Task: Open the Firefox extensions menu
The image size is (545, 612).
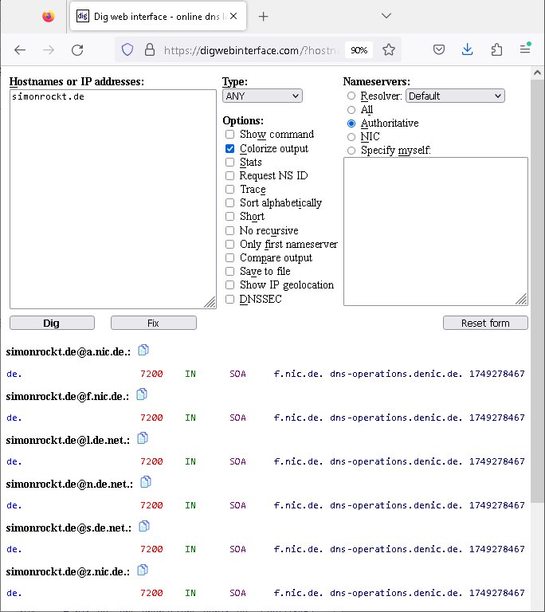Action: click(496, 49)
